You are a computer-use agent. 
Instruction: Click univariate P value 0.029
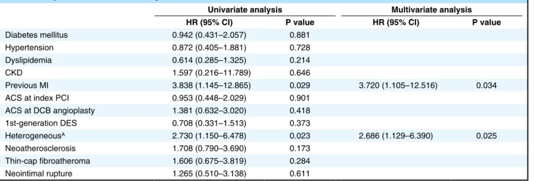pos(300,86)
